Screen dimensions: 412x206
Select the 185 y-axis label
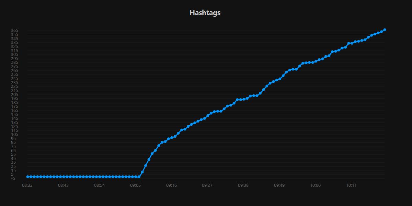click(14, 103)
